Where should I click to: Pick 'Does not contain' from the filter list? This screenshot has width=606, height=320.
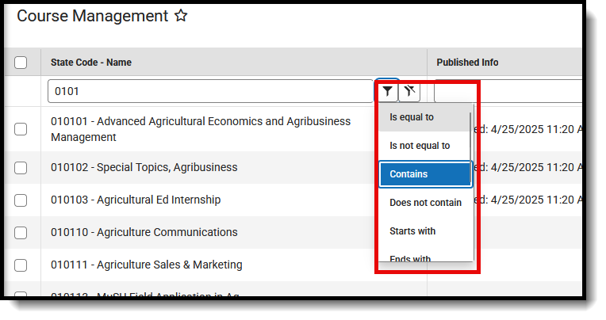[424, 203]
